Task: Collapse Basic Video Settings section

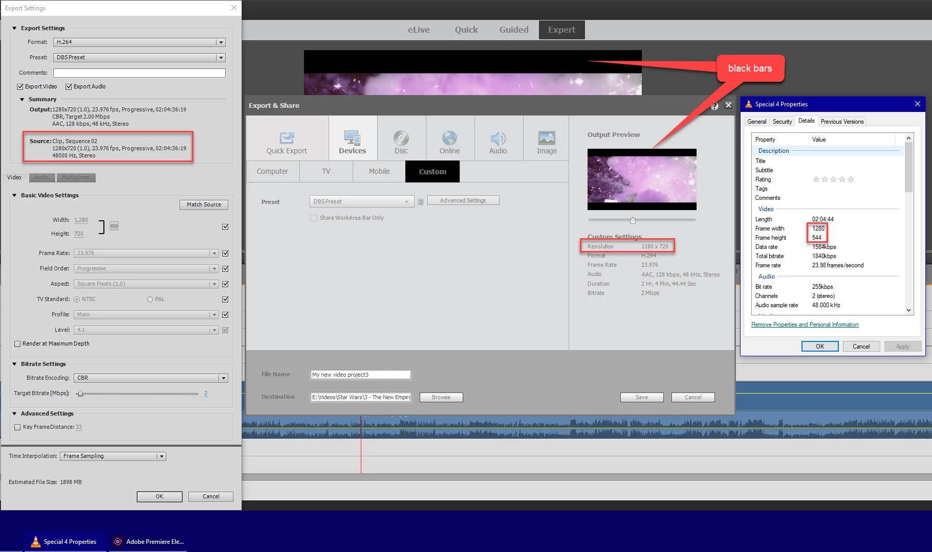Action: click(x=14, y=196)
